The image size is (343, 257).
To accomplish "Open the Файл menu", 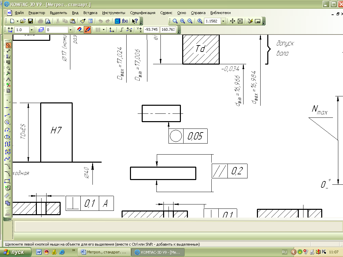I will click(19, 13).
